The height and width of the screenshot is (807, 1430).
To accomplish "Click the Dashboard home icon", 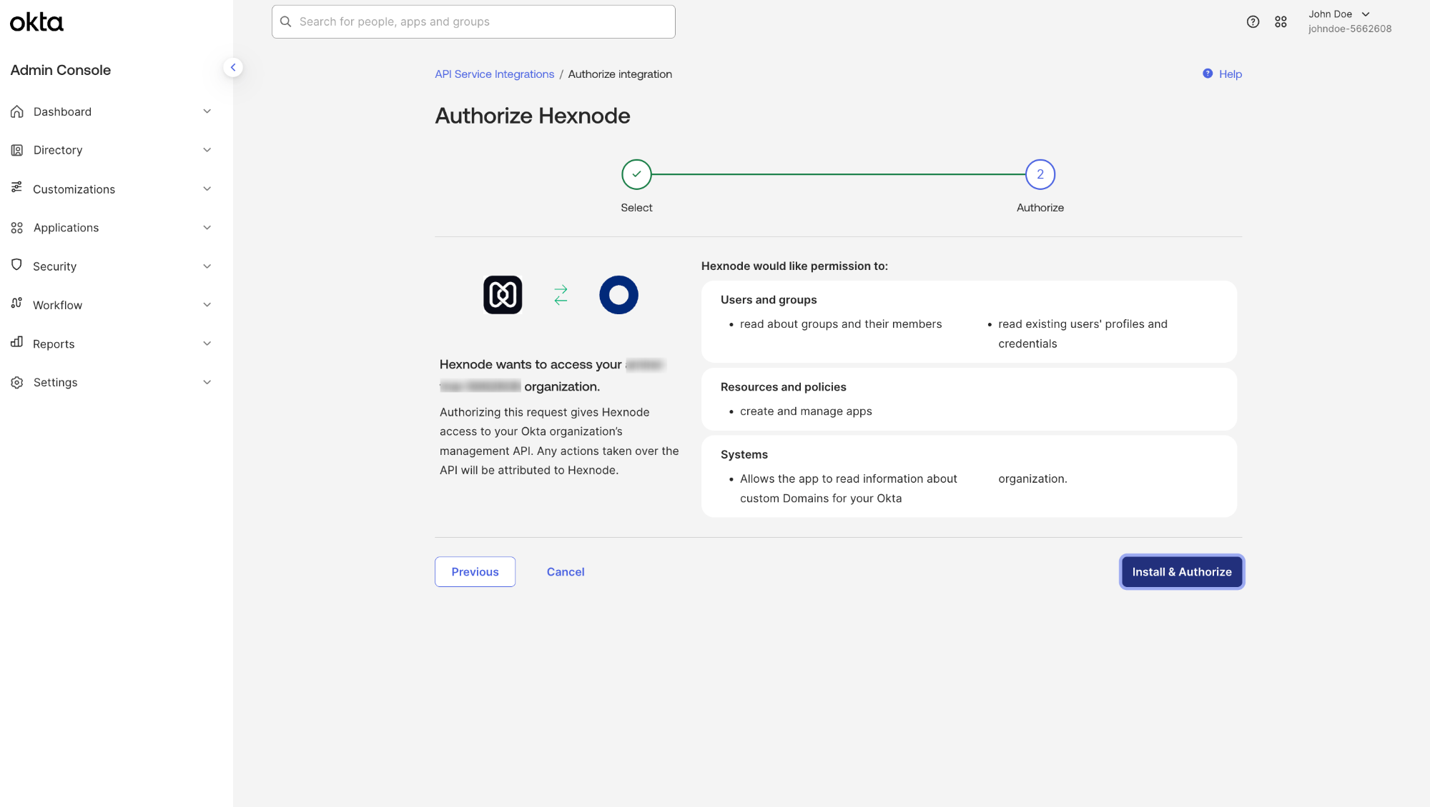I will click(17, 111).
